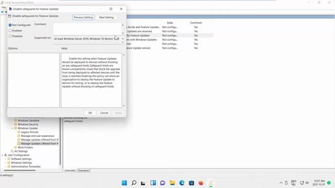Collapse the Windows Update tree node
The image size is (335, 188).
(x=12, y=128)
